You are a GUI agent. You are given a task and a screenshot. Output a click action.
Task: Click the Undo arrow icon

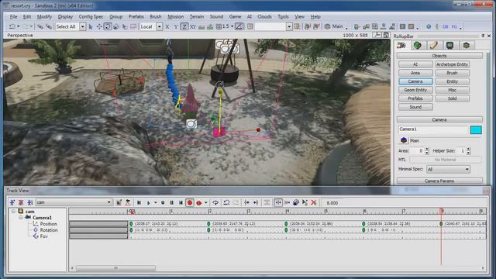pyautogui.click(x=12, y=27)
